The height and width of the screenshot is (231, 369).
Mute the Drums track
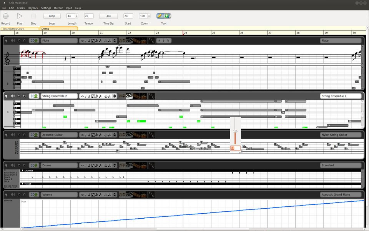pos(13,166)
